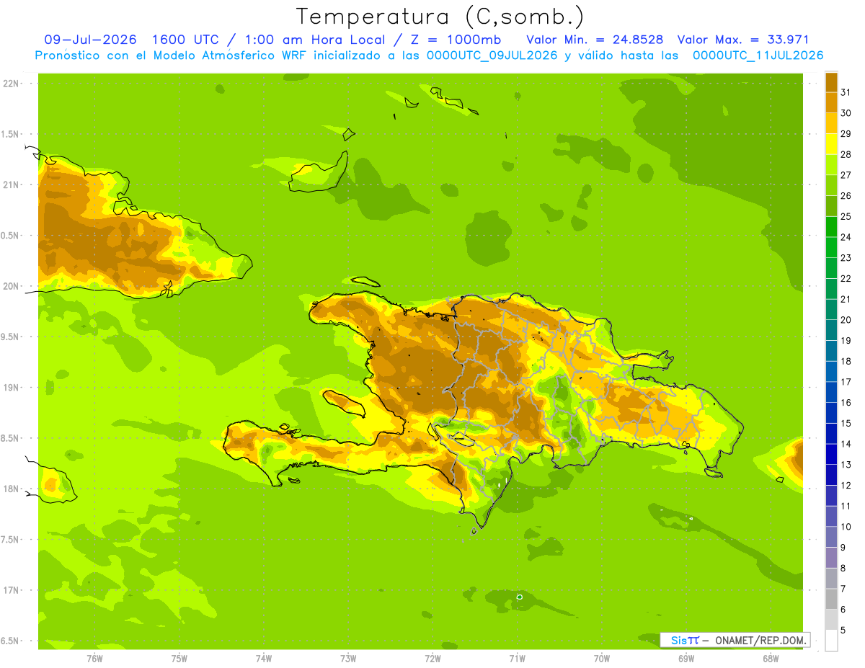This screenshot has height=668, width=865.
Task: Click the "18N" latitude axis label
Action: pyautogui.click(x=11, y=489)
